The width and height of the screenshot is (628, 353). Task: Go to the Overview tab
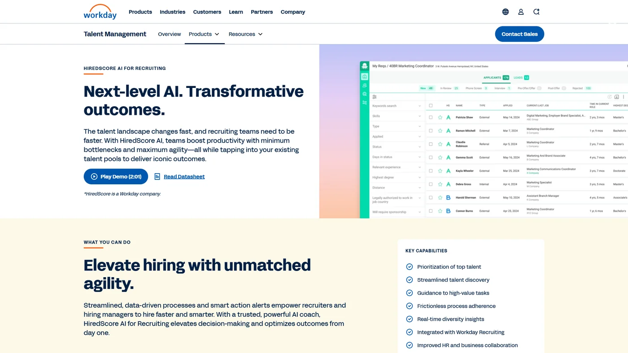pyautogui.click(x=170, y=34)
